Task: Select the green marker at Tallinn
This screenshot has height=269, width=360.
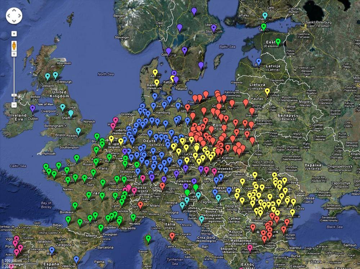Action: 264,26
